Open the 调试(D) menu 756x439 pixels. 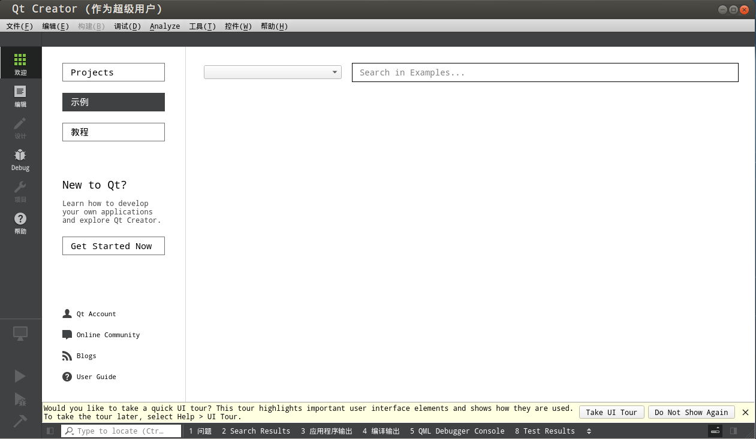coord(128,26)
